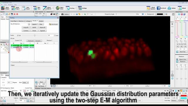Click the Backward button in ID Lists
Image resolution: width=188 pixels, height=106 pixels.
click(30, 41)
